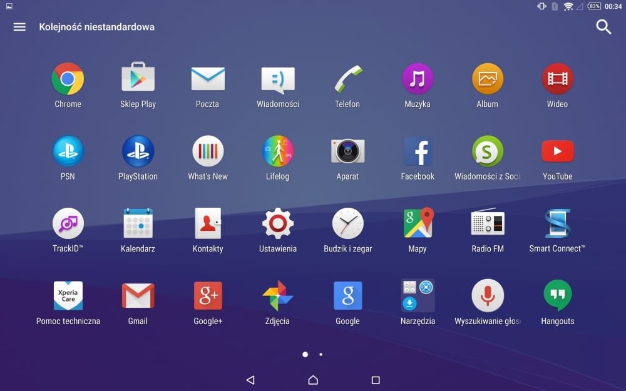Tap the 00:34 clock in status bar
The image size is (626, 391).
(x=613, y=6)
